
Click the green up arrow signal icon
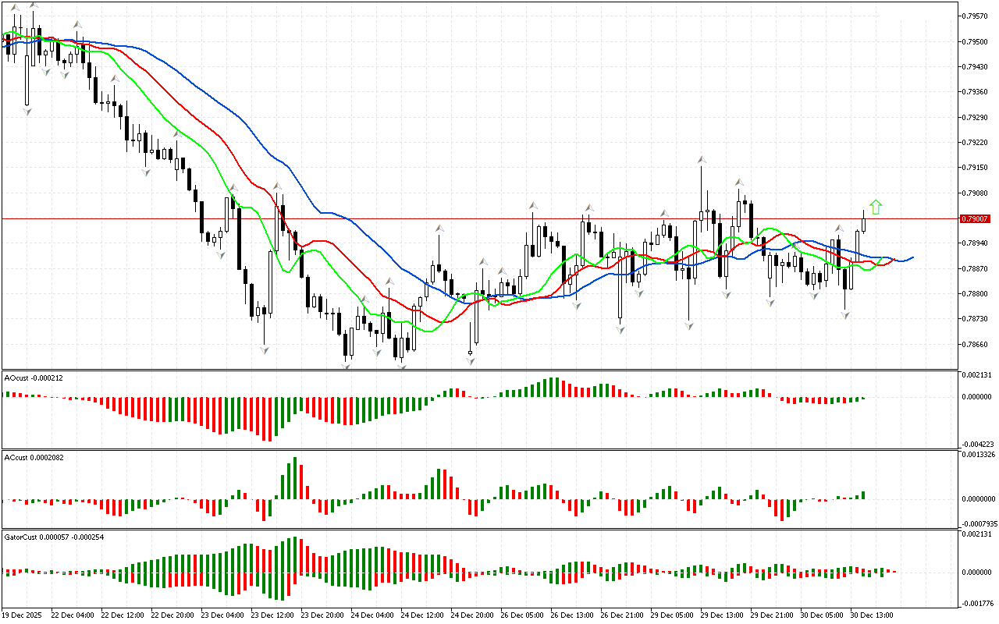[x=876, y=207]
